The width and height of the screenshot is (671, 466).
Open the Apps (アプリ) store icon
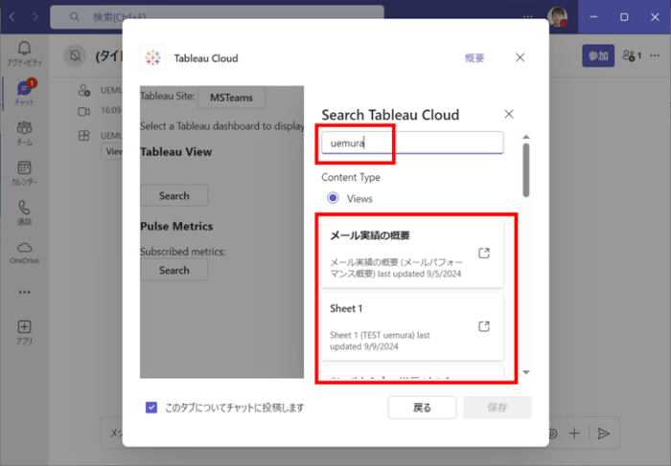click(x=24, y=332)
